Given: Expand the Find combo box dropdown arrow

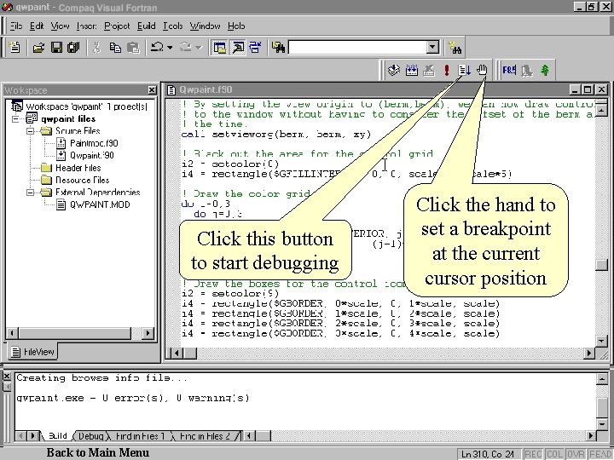Looking at the screenshot, I should click(432, 48).
